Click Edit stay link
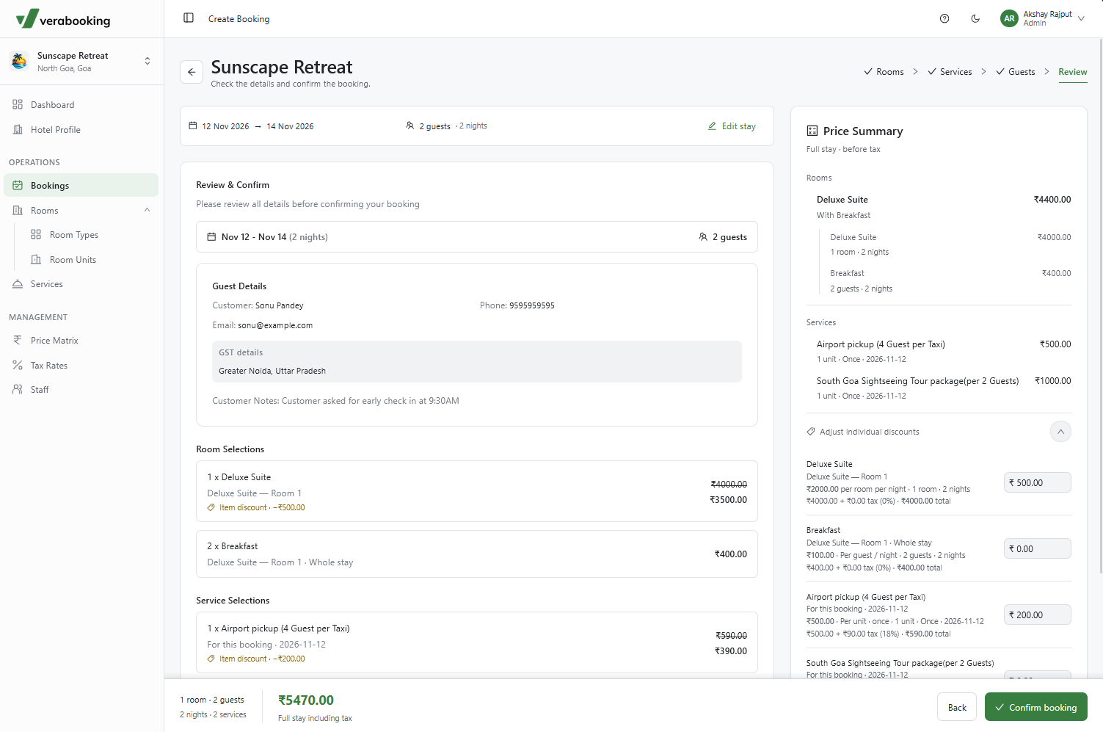 click(x=732, y=126)
